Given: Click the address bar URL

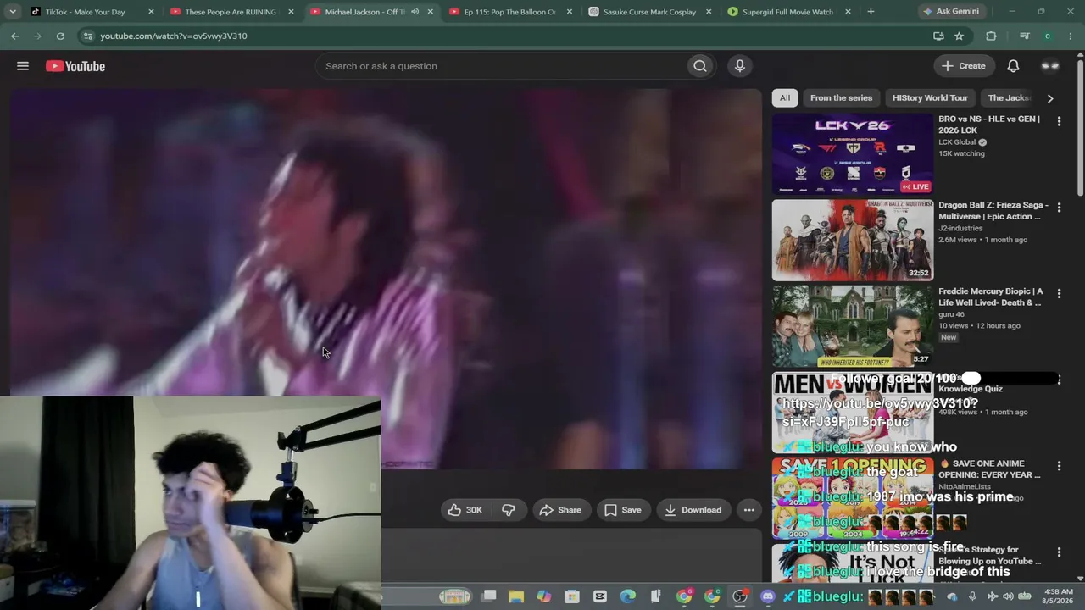Looking at the screenshot, I should [x=174, y=36].
